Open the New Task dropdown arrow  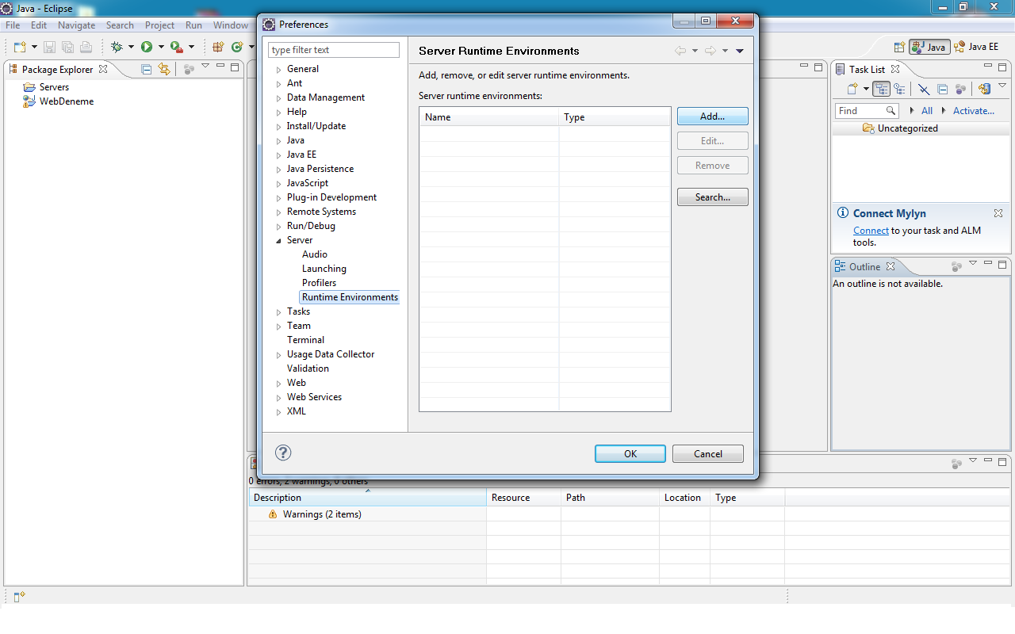click(866, 90)
